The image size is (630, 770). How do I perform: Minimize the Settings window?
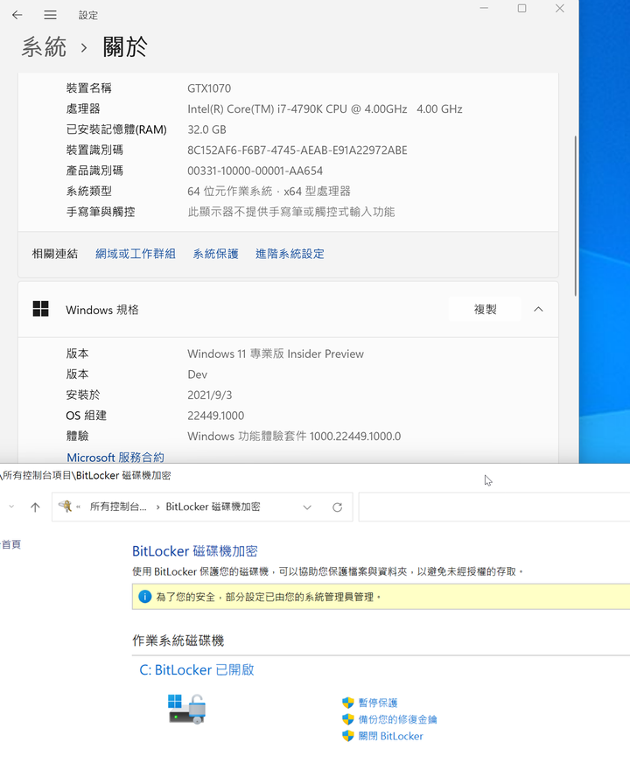point(484,9)
